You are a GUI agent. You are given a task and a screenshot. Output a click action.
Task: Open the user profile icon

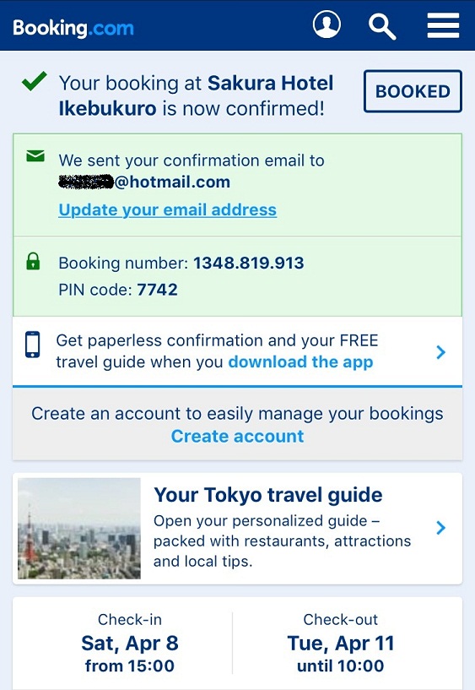327,24
